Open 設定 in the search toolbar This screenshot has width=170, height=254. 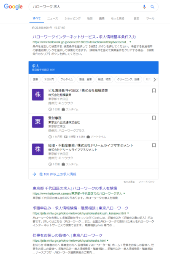136,19
